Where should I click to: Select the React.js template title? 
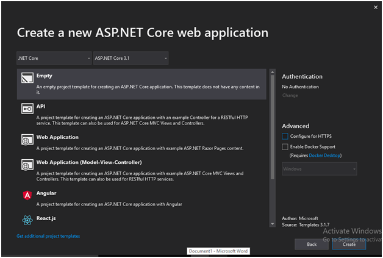coord(46,218)
